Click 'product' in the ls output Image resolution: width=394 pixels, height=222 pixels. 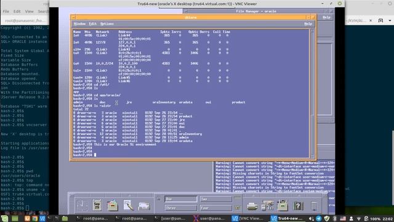tap(238, 102)
